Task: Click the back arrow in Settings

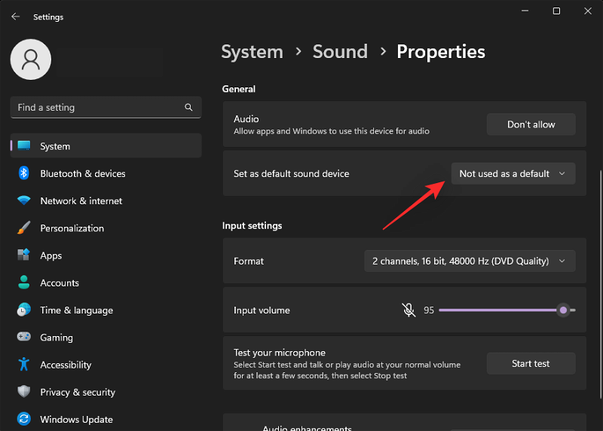Action: pyautogui.click(x=15, y=17)
